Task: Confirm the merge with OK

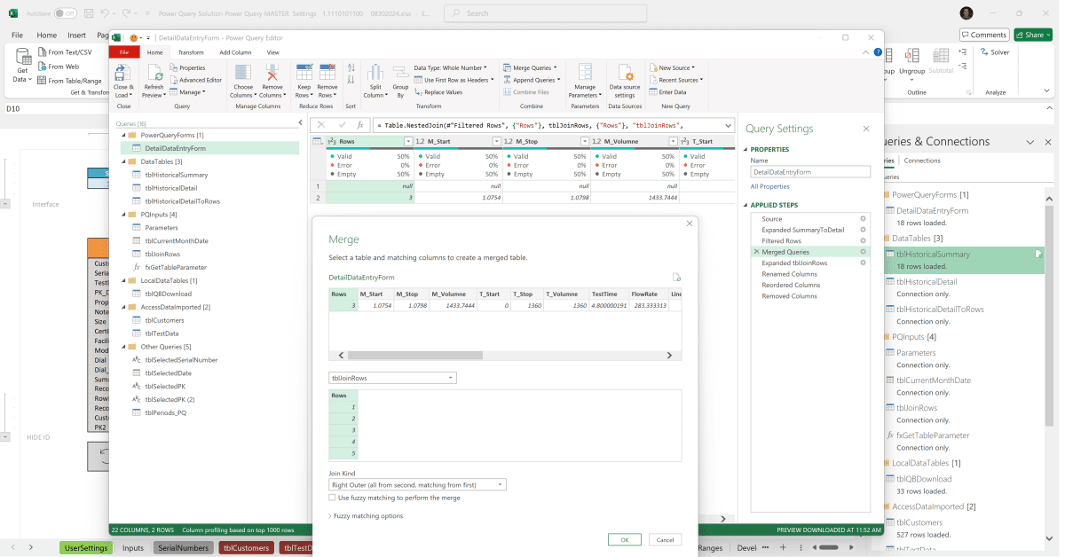Action: (624, 539)
